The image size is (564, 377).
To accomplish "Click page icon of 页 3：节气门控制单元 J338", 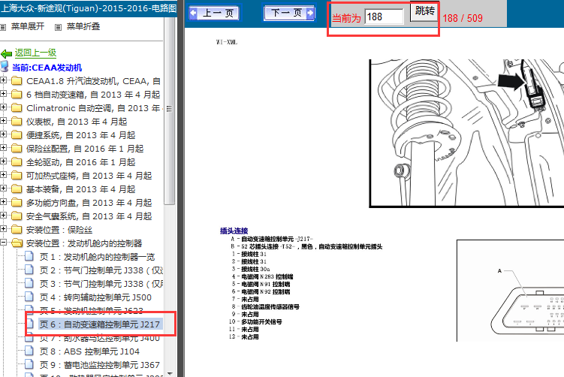I will coord(29,283).
